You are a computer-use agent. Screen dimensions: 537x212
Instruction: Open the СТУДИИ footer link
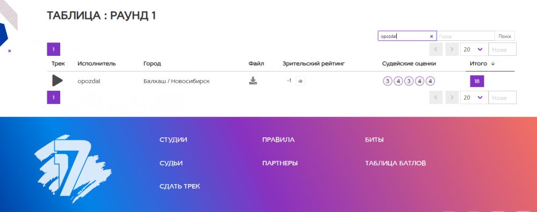pos(173,140)
